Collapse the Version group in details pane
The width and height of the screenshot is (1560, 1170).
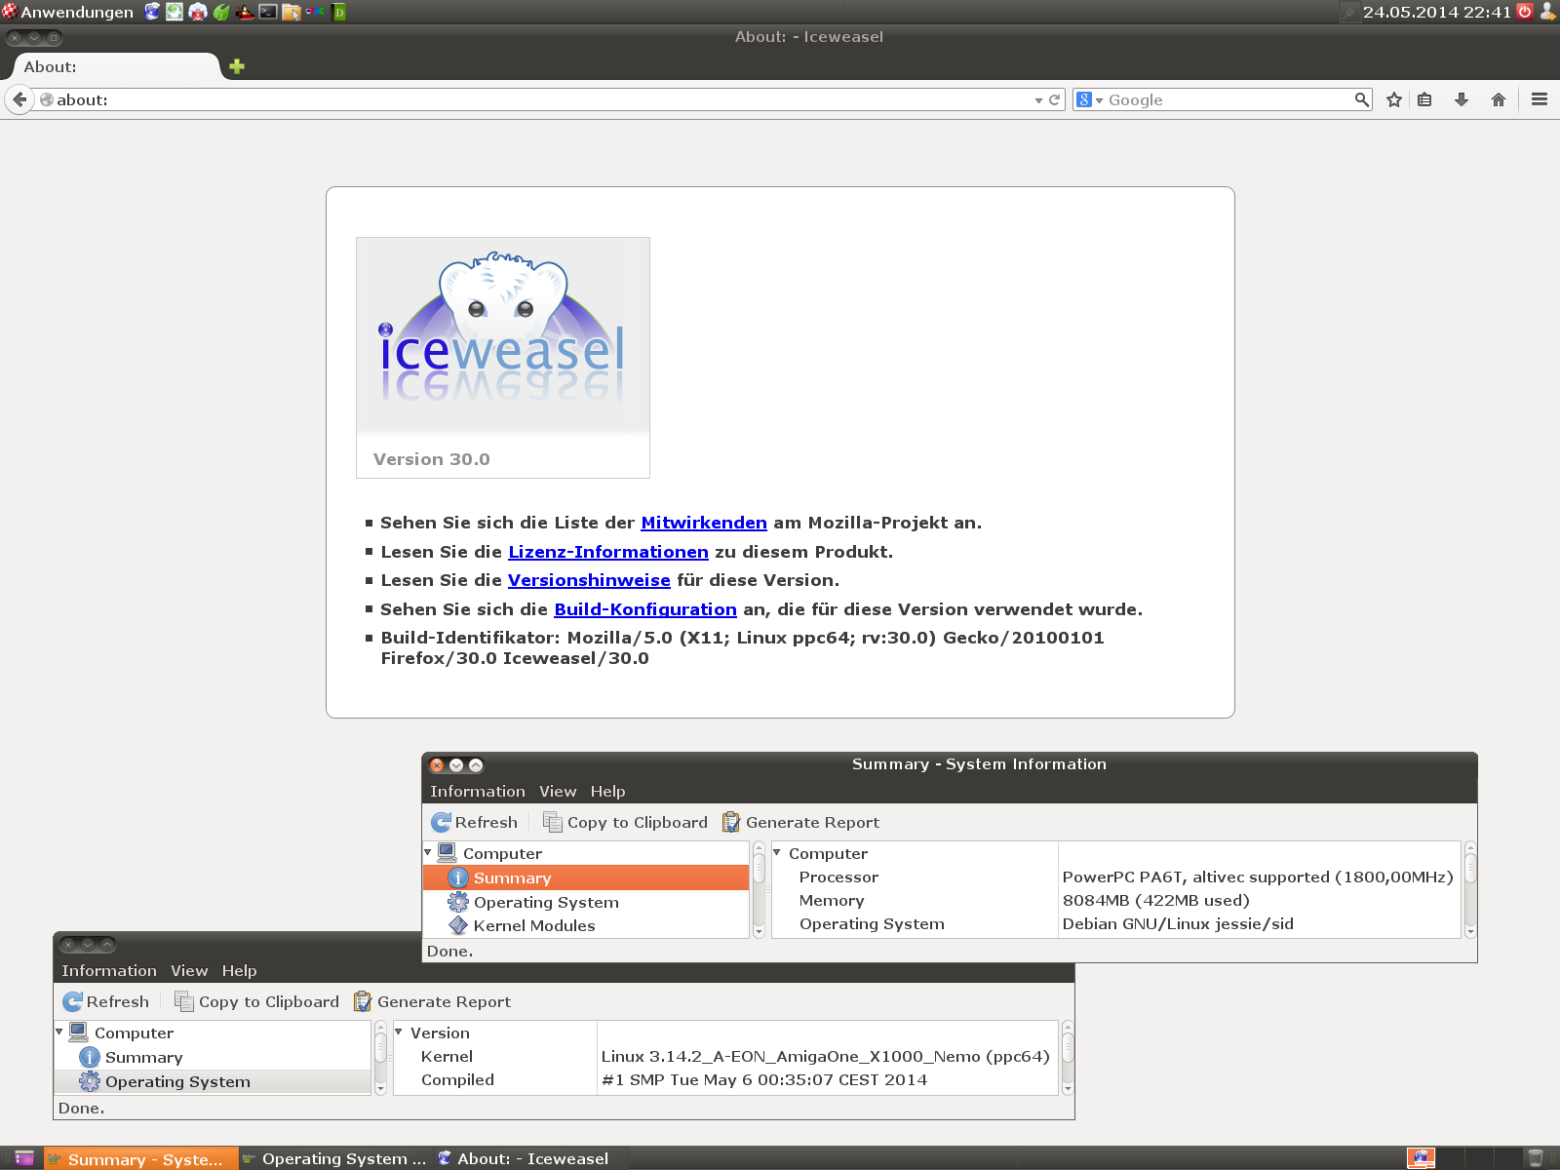pyautogui.click(x=399, y=1032)
